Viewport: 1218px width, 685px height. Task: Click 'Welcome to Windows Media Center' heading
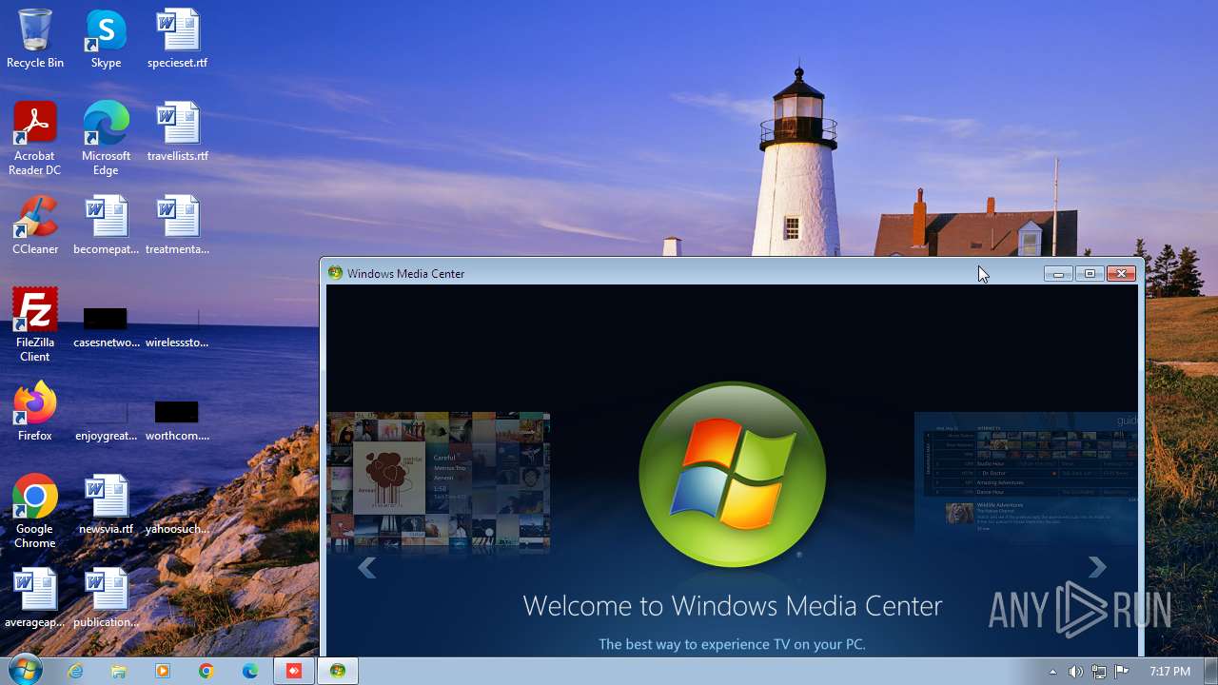(733, 606)
